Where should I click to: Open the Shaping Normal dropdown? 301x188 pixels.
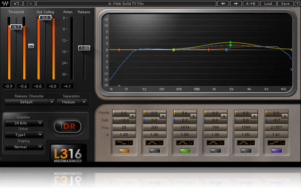(x=24, y=147)
